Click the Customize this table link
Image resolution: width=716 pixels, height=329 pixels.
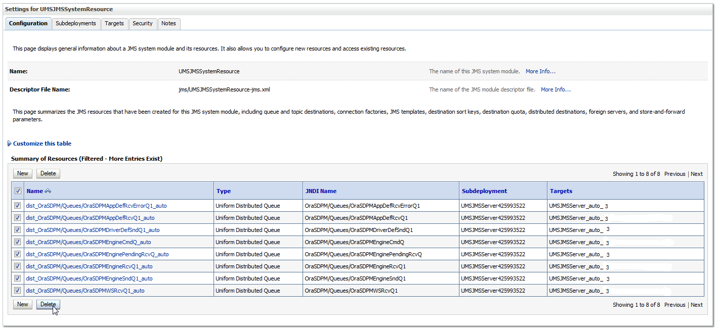click(43, 144)
